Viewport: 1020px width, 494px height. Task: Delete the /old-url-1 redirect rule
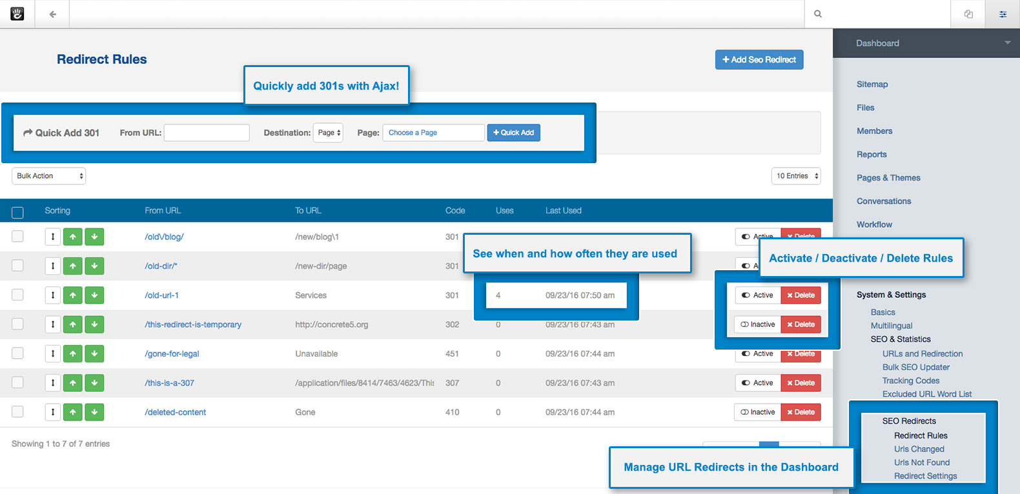coord(801,295)
